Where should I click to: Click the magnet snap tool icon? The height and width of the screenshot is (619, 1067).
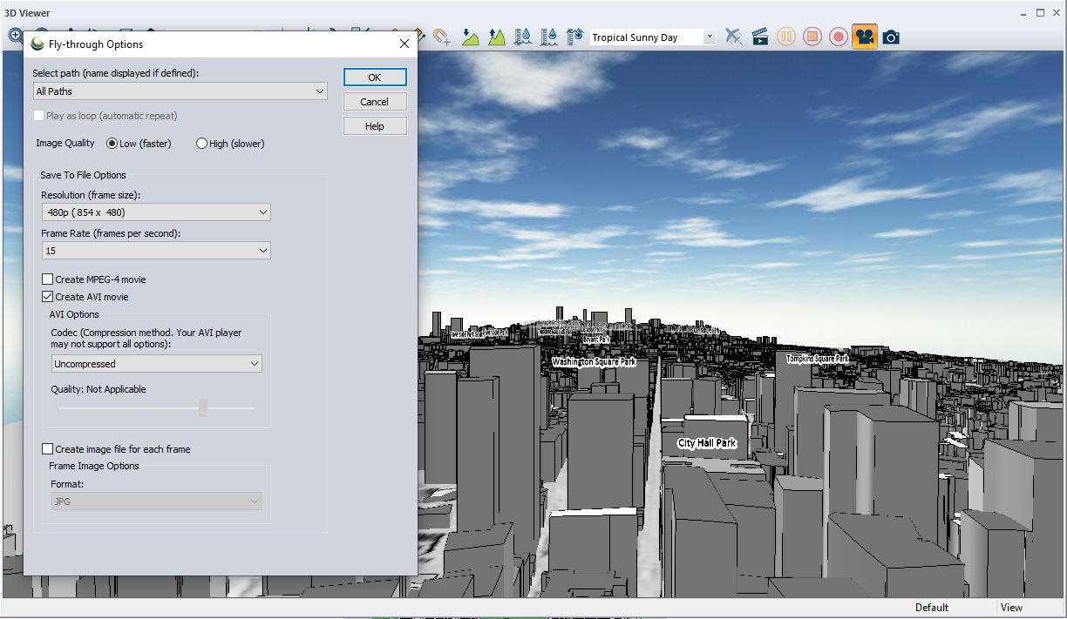(442, 37)
